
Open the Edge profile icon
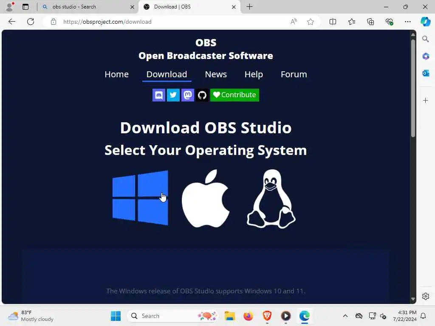tap(10, 7)
